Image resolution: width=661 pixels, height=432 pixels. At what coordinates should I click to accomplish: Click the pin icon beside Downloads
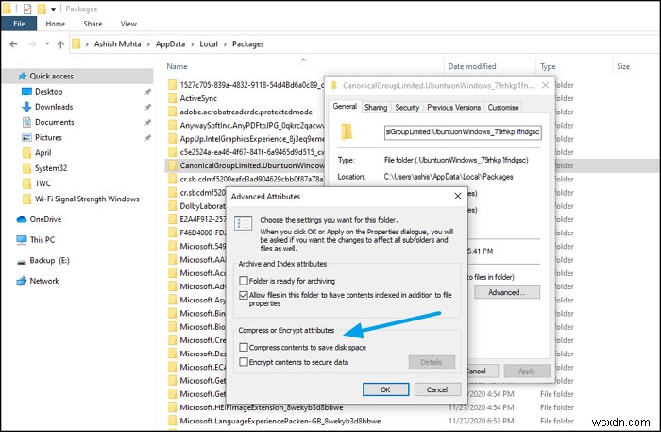click(x=147, y=107)
